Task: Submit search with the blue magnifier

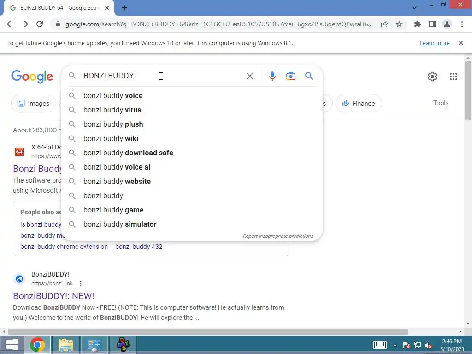Action: point(309,76)
